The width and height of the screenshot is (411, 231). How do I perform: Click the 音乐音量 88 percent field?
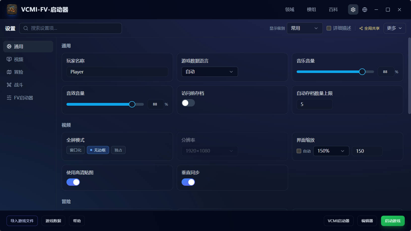(386, 72)
